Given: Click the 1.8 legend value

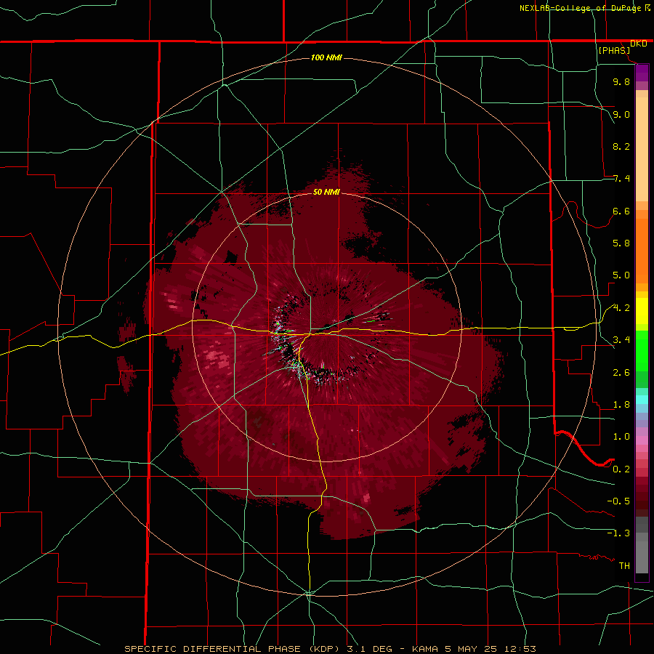Looking at the screenshot, I should 621,405.
